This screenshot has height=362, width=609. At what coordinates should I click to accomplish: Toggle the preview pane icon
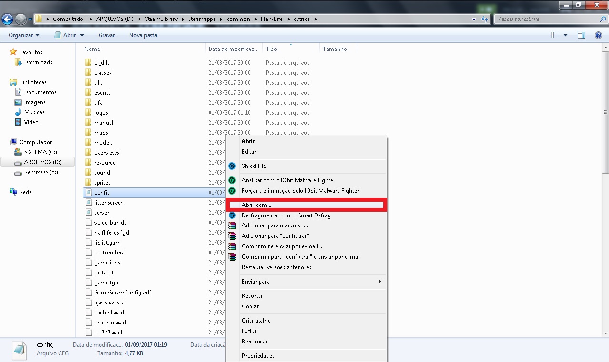(581, 35)
